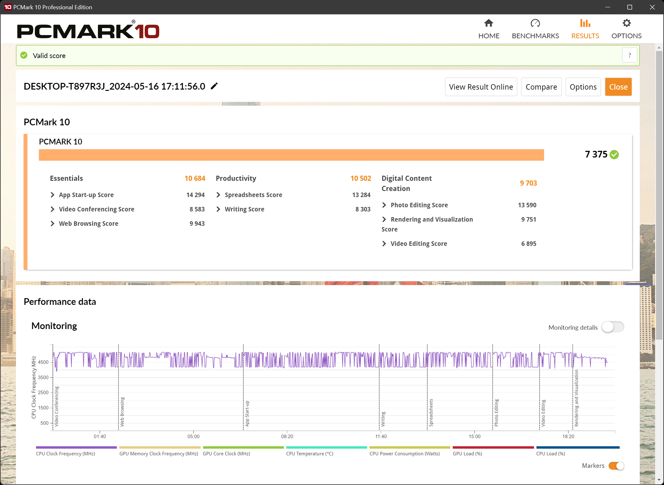Click the vertical scrollbar thumb
Screen dimensions: 664x485
click(x=659, y=195)
